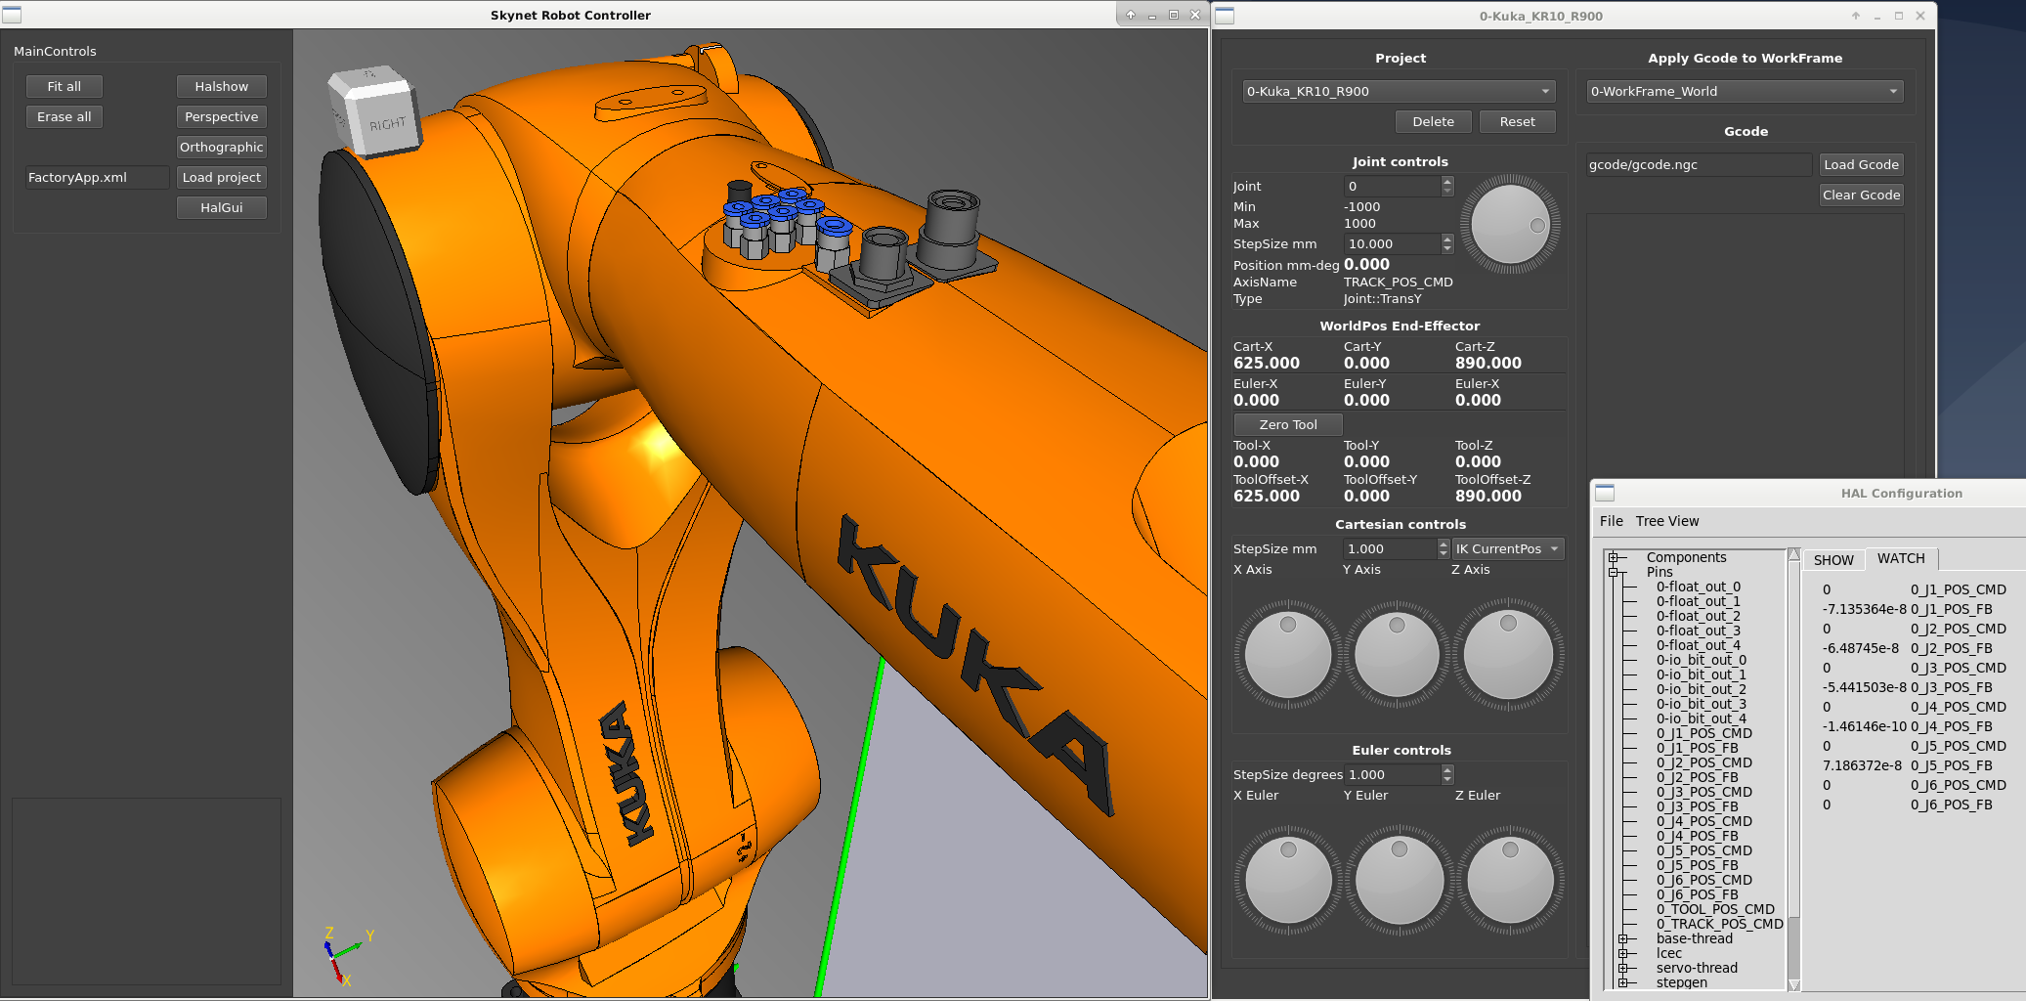Screen dimensions: 2026x1001
Task: Click the Clear Gcode button
Action: pos(1862,195)
